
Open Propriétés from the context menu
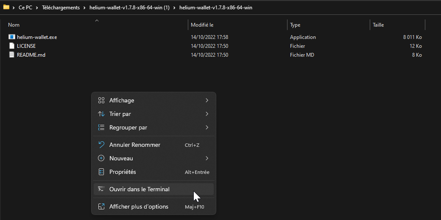[123, 172]
